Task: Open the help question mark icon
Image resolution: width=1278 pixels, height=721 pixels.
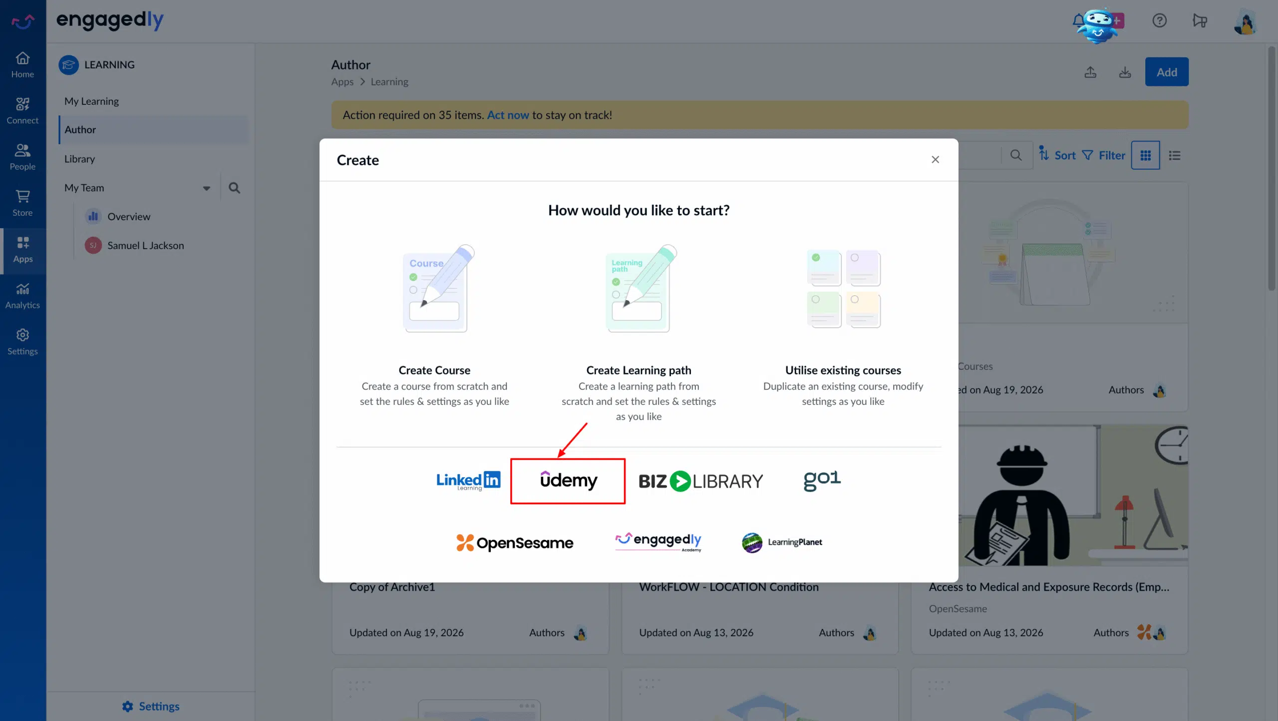Action: [x=1159, y=20]
